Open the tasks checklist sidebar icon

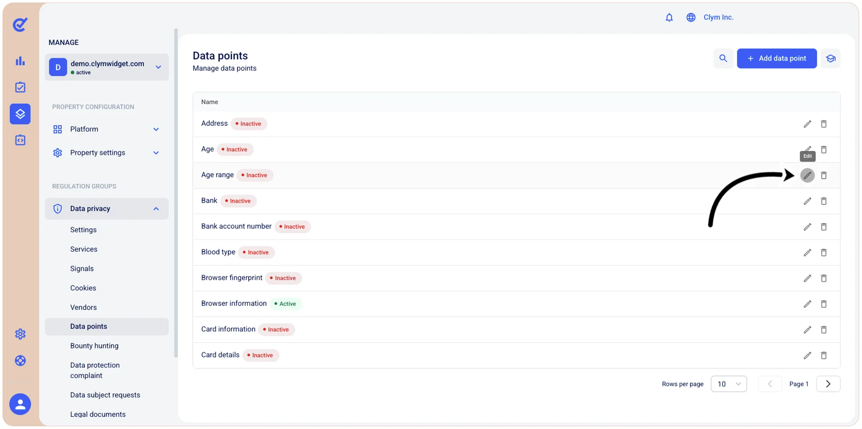click(x=20, y=87)
